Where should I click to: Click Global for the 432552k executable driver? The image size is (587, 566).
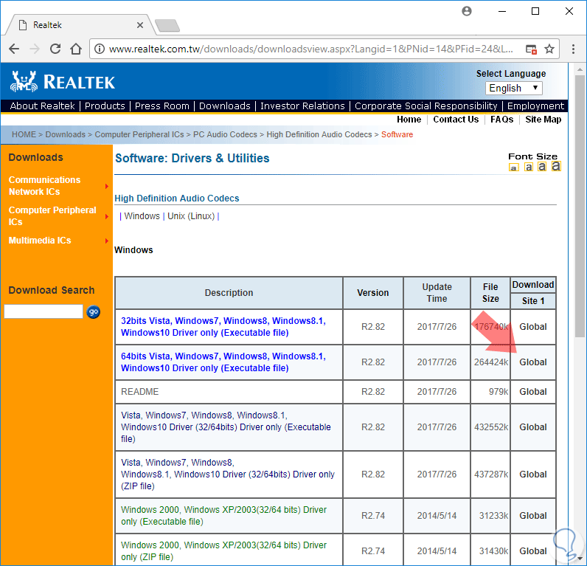pyautogui.click(x=532, y=427)
